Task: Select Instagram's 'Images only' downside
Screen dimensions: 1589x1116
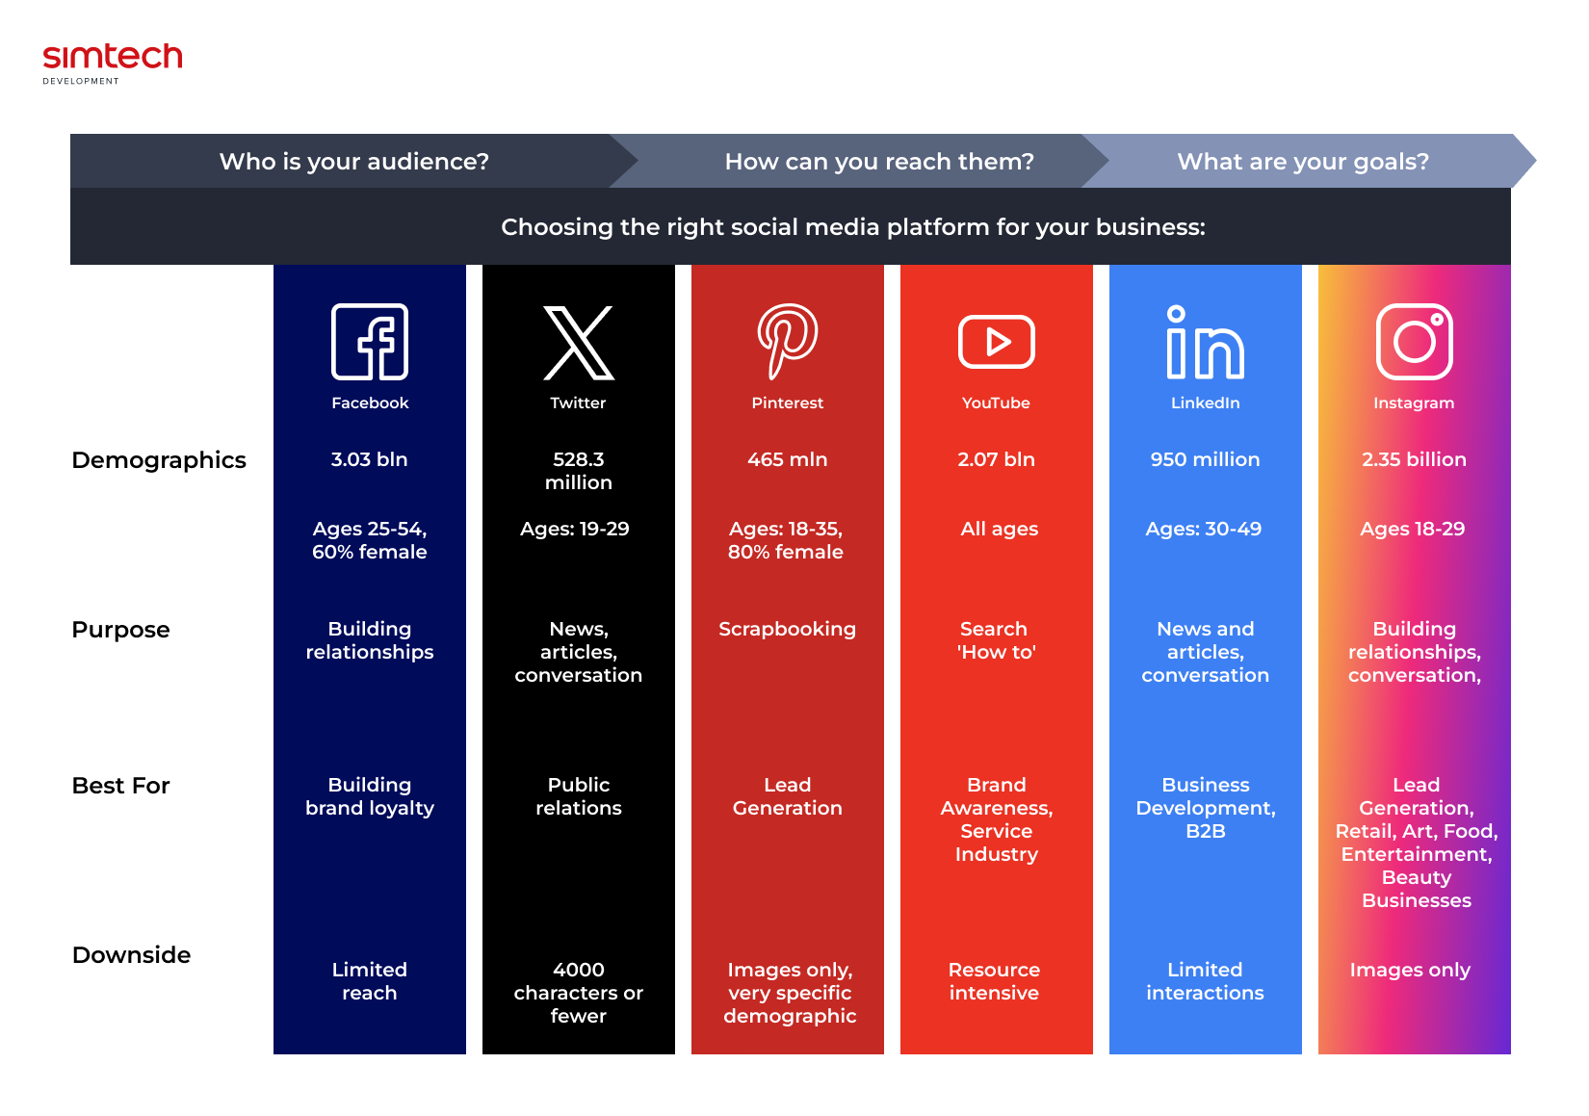Action: pos(1410,971)
